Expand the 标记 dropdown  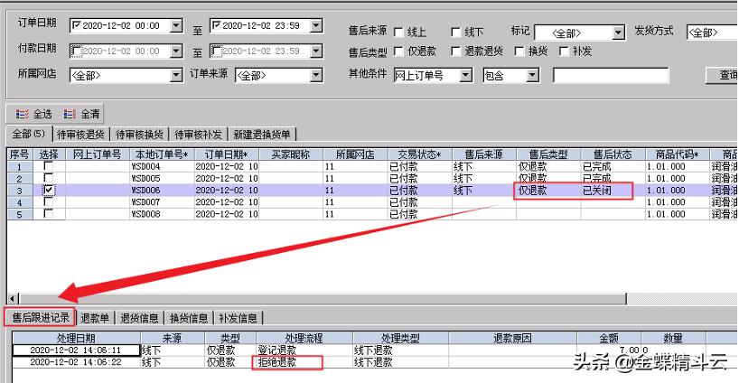[618, 33]
